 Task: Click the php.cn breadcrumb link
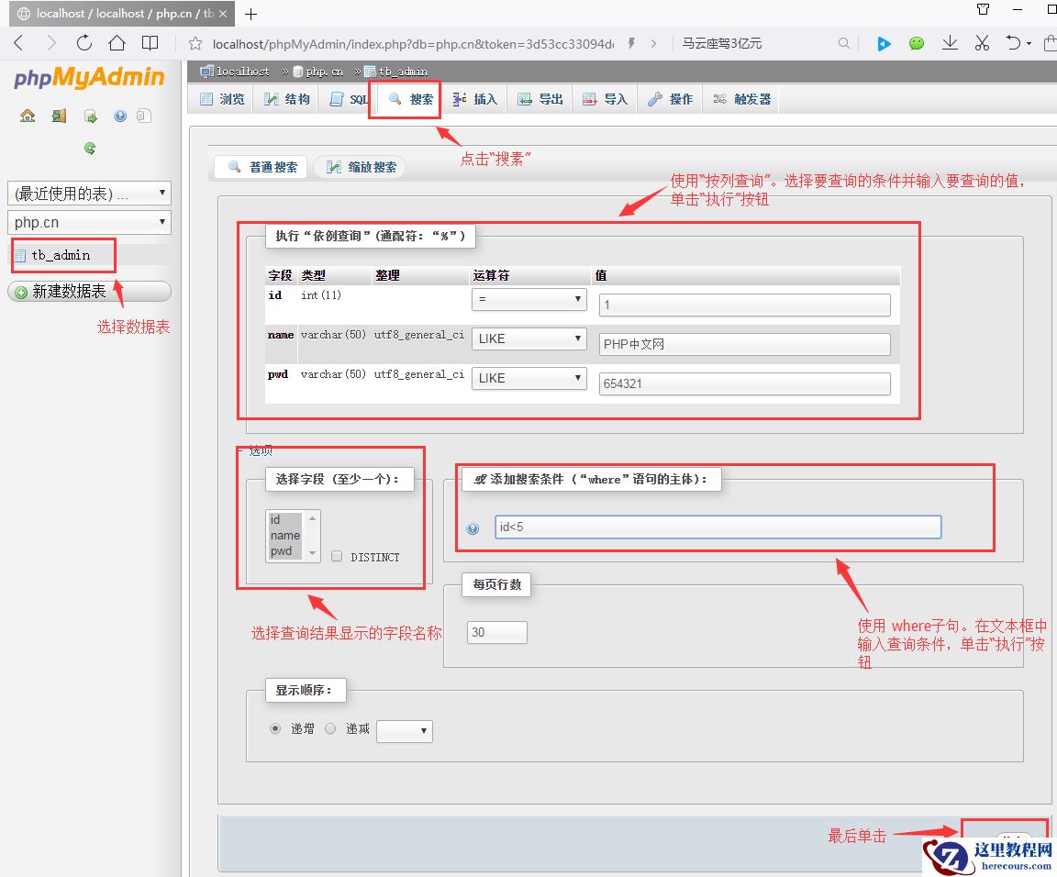(324, 72)
